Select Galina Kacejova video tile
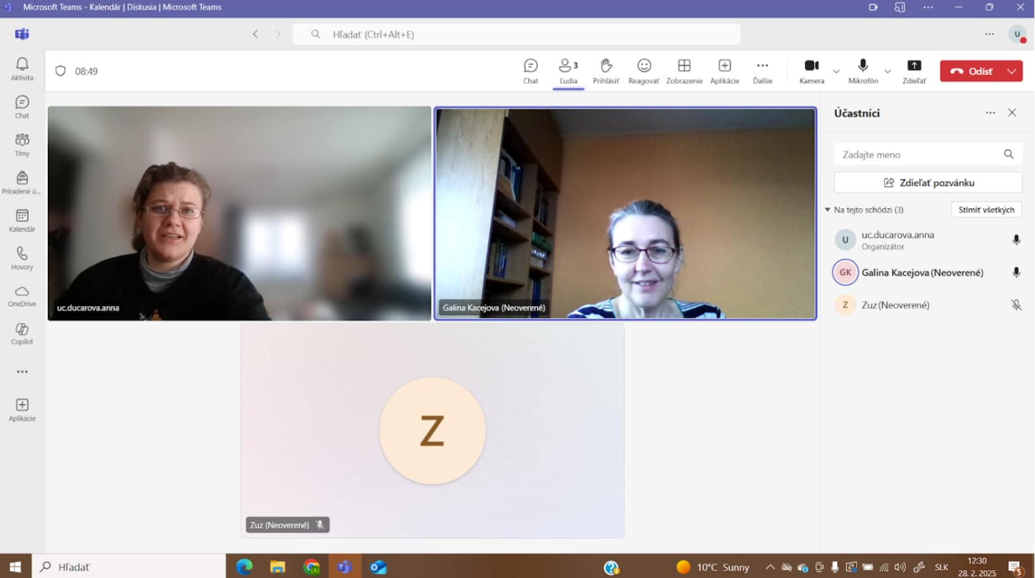Viewport: 1035px width, 578px height. (x=626, y=214)
